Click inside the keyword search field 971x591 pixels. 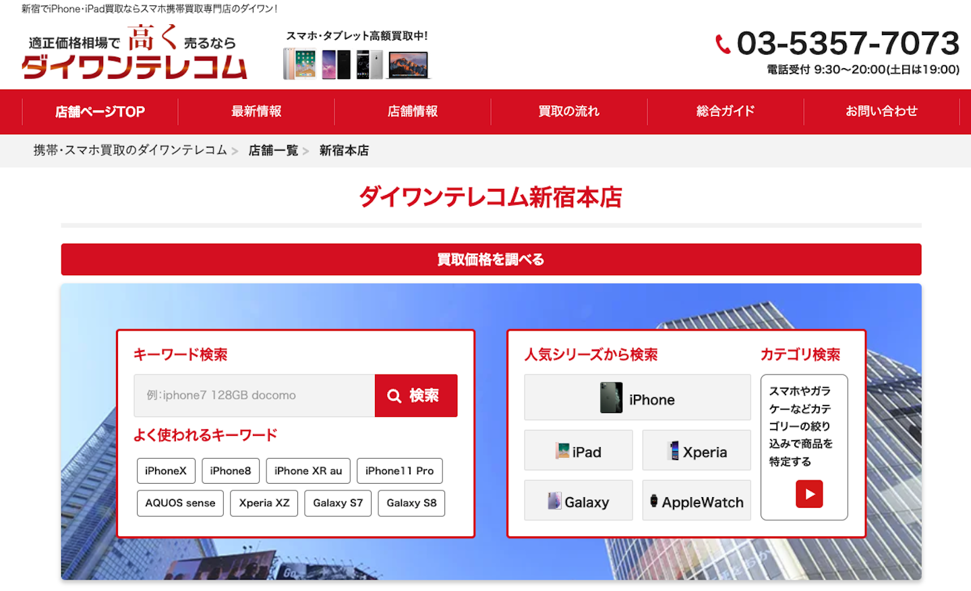pyautogui.click(x=253, y=395)
